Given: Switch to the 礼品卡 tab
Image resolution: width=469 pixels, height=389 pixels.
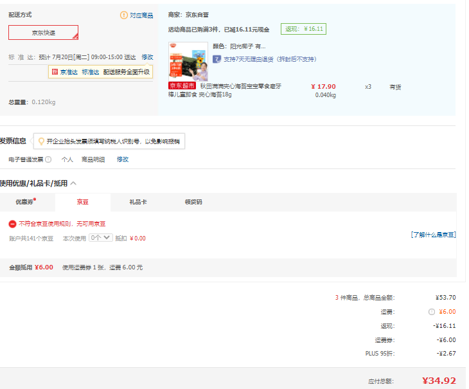Looking at the screenshot, I should coord(137,202).
